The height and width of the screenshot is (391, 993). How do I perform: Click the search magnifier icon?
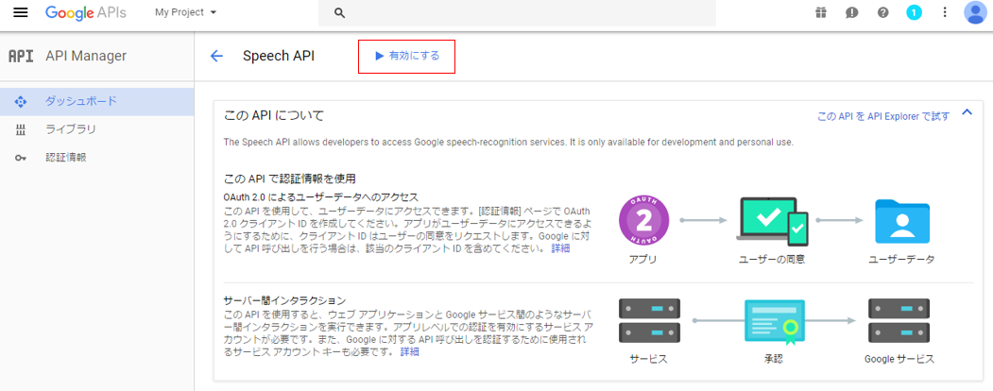[x=339, y=12]
